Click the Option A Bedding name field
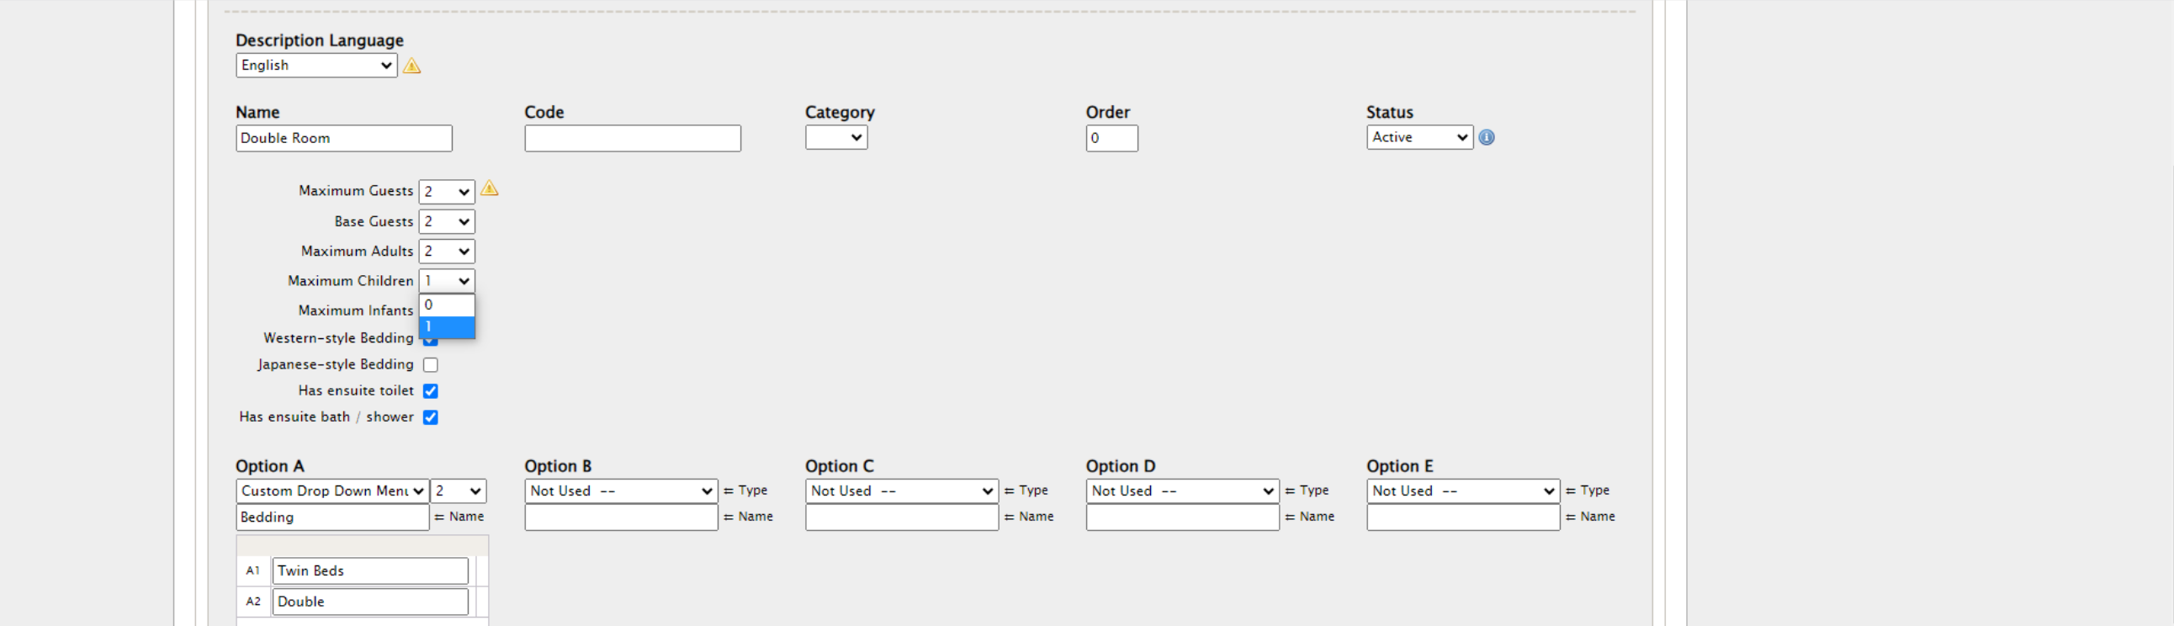The height and width of the screenshot is (626, 2174). tap(331, 517)
